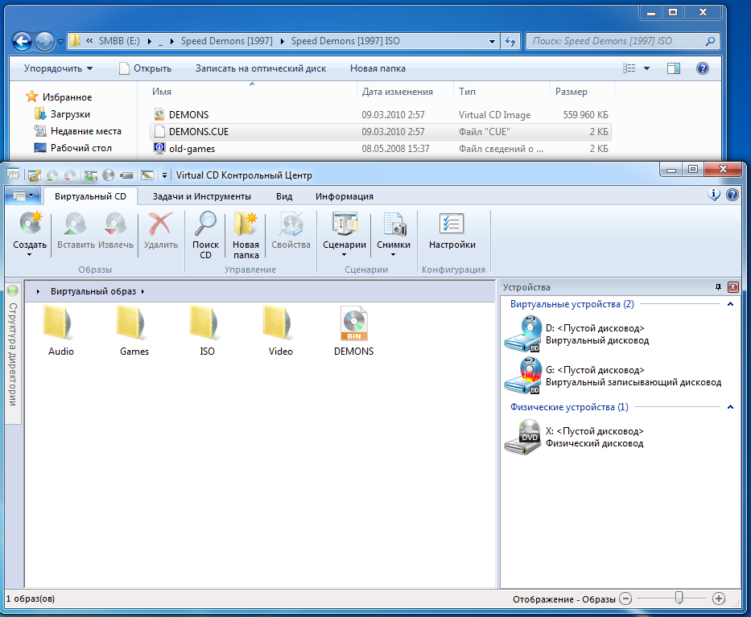Select virtual burner drive G: icon

click(523, 376)
